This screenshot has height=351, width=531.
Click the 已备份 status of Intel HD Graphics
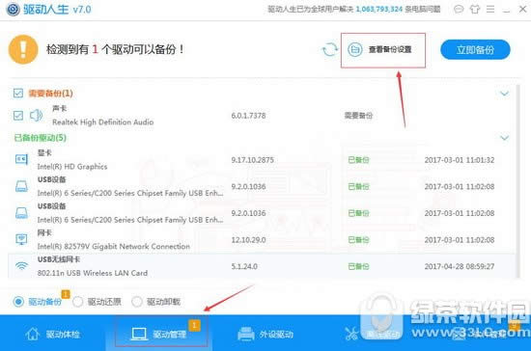[x=358, y=160]
